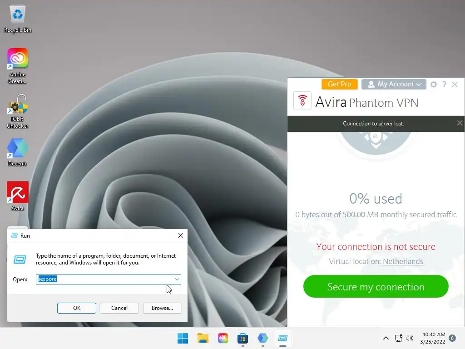This screenshot has height=349, width=465.
Task: Close the Run dialog with X
Action: [181, 235]
